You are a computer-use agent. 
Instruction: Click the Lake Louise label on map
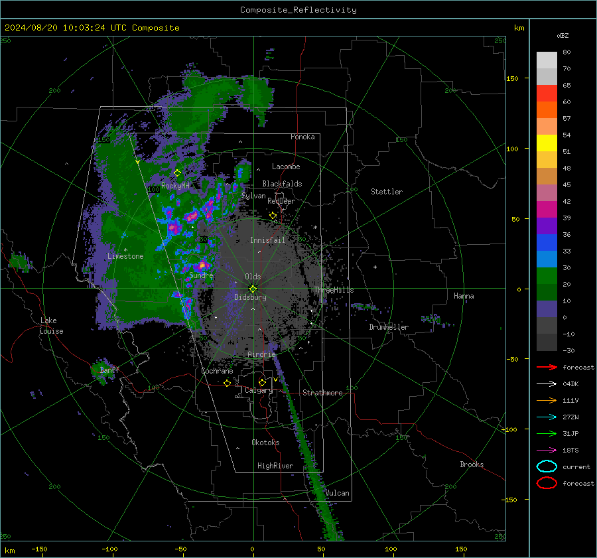51,326
